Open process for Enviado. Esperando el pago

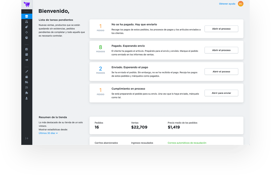(221, 72)
